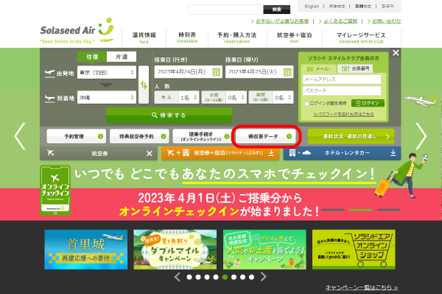Switch language to 한국어
442x294 pixels.
click(387, 6)
